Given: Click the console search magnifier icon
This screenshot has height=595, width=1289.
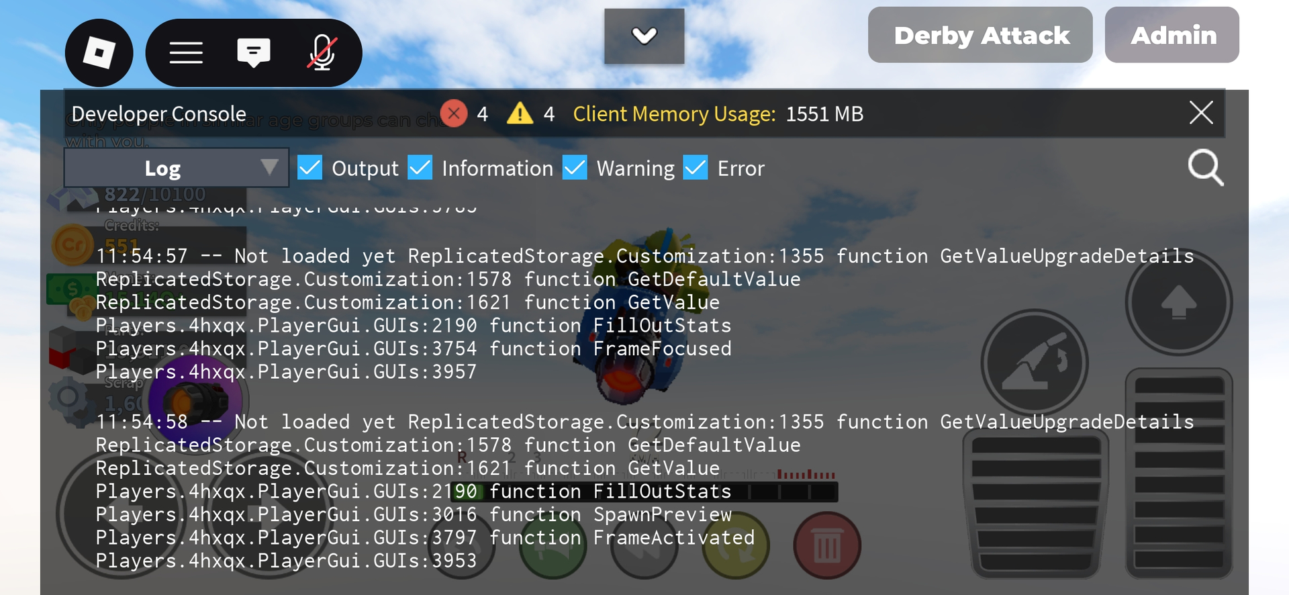Looking at the screenshot, I should click(x=1205, y=168).
